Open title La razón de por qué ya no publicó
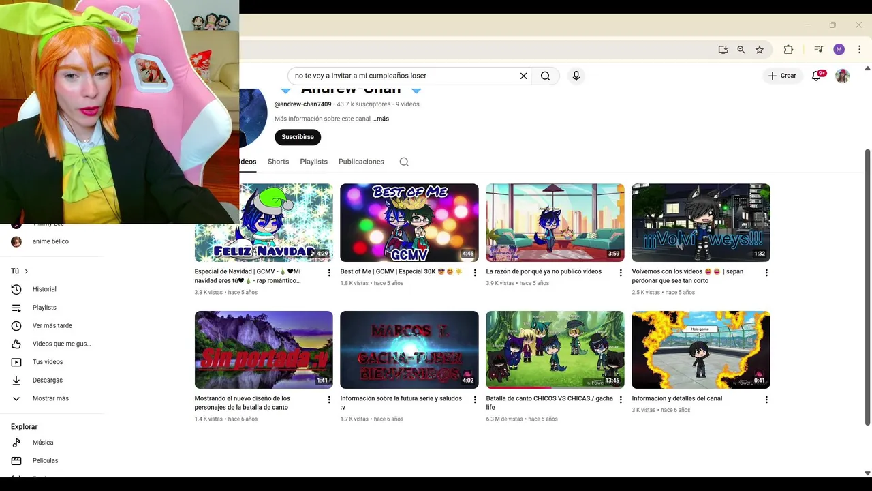Viewport: 872px width, 491px height. 544,271
